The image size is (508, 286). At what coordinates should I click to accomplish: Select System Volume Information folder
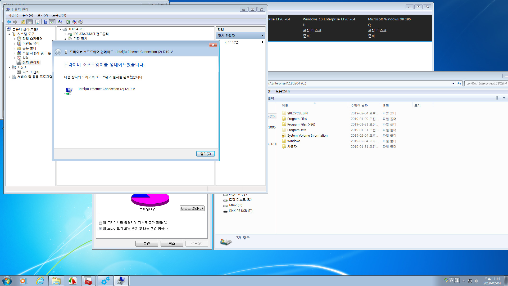pyautogui.click(x=307, y=136)
